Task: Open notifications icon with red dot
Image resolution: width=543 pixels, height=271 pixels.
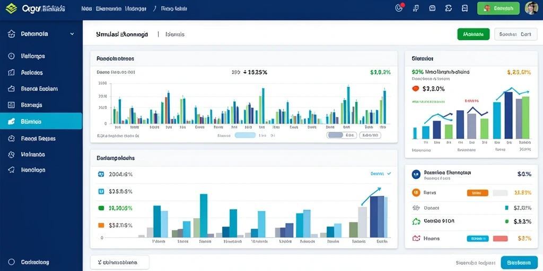Action: pos(399,8)
